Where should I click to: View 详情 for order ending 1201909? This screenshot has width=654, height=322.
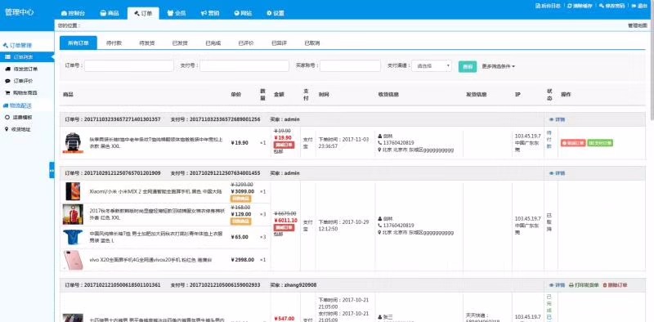pyautogui.click(x=558, y=173)
